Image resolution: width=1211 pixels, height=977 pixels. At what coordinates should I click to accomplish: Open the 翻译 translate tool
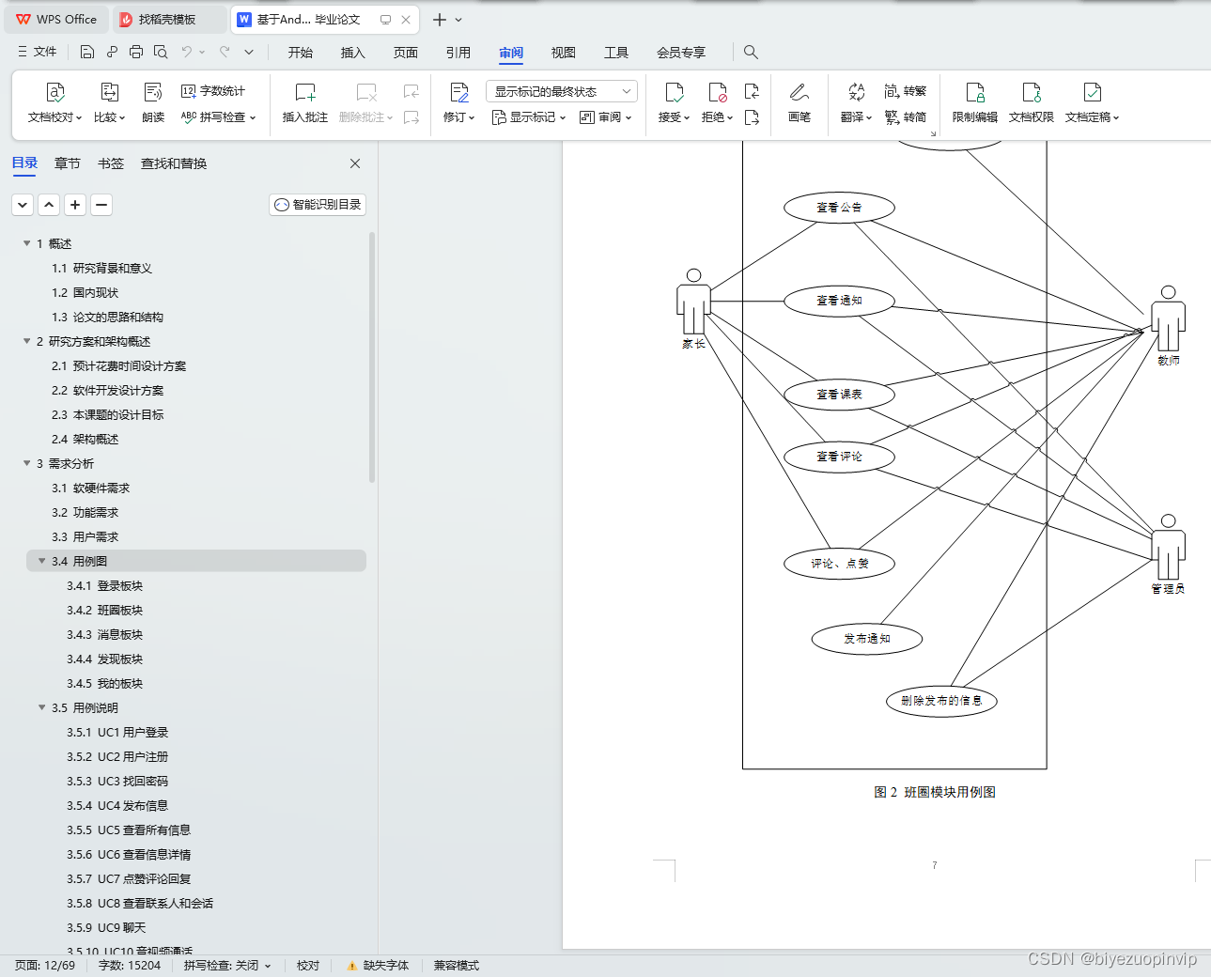[856, 103]
